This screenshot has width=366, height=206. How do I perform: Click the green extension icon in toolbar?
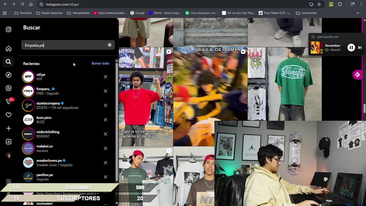tap(331, 4)
